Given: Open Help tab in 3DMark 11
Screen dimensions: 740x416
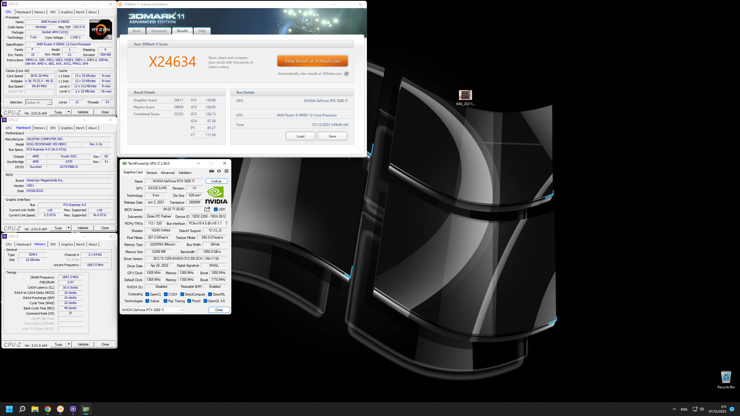Looking at the screenshot, I should coord(202,31).
